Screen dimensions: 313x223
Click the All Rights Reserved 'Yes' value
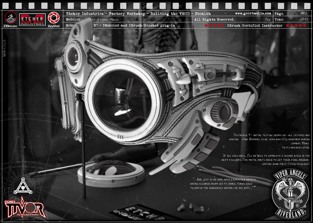point(268,20)
